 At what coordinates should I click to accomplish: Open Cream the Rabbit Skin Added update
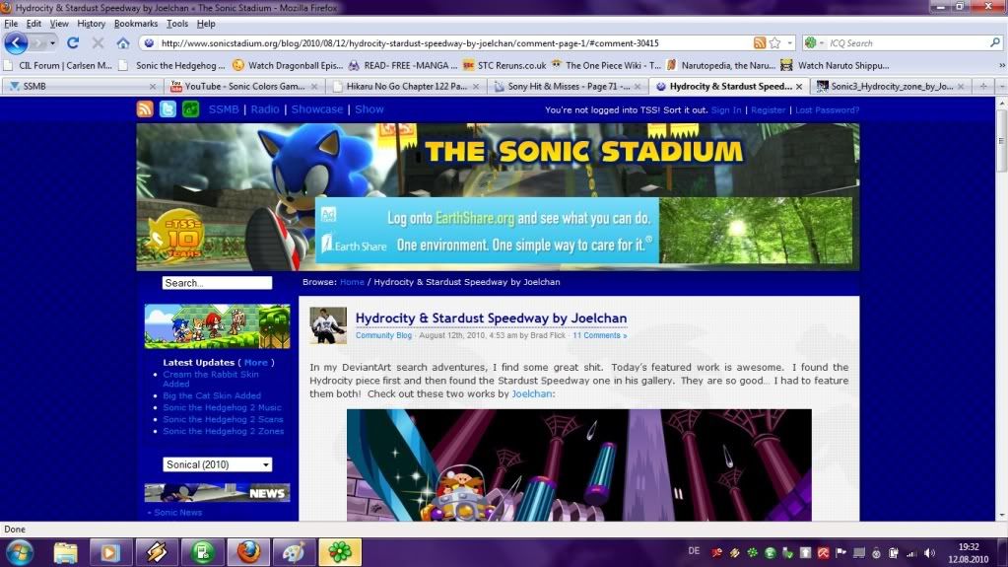click(211, 379)
